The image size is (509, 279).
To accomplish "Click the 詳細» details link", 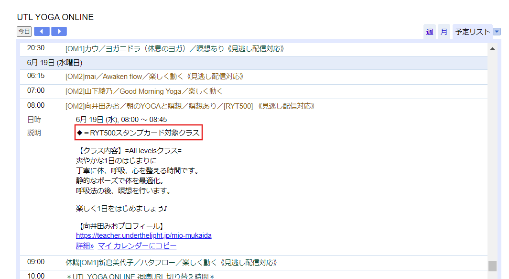I will click(x=85, y=246).
